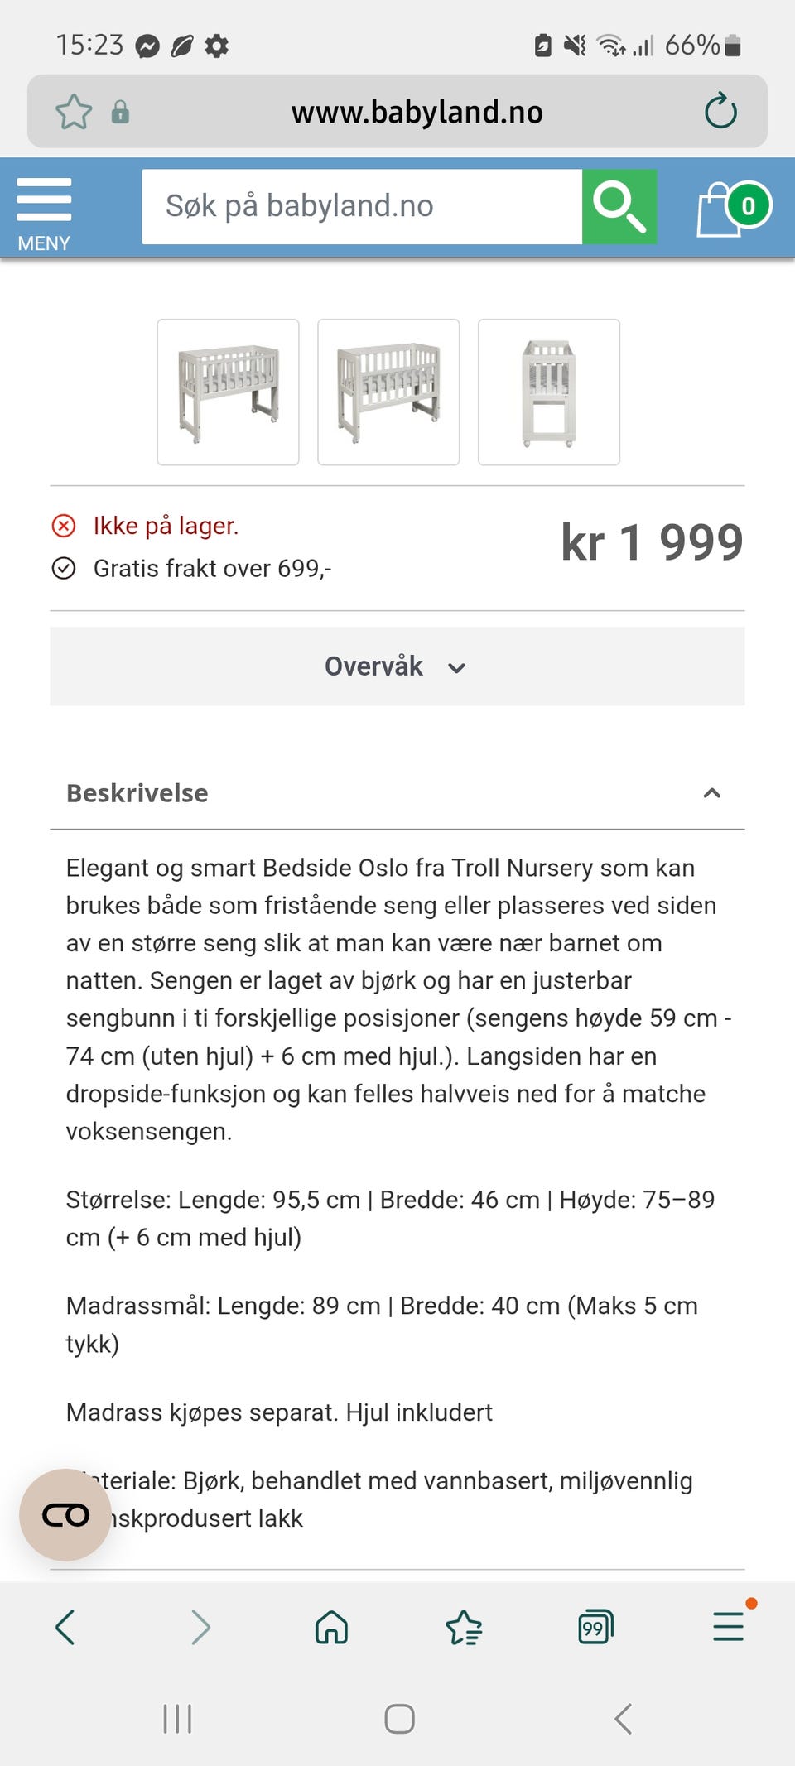Open browser bookmarks list icon
The image size is (795, 1766).
pos(464,1627)
